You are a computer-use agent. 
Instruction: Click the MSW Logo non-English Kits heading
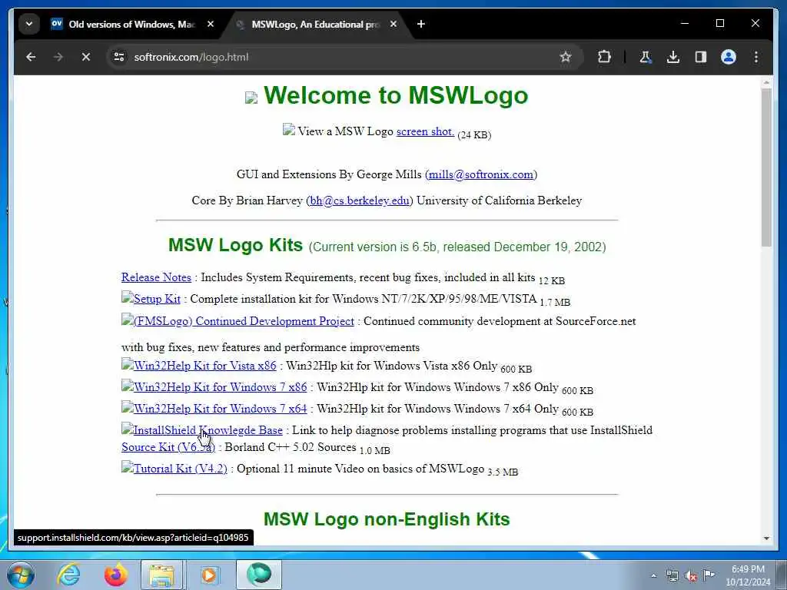pos(387,519)
